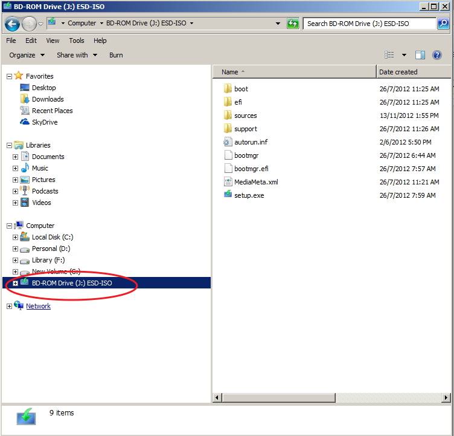Image resolution: width=454 pixels, height=436 pixels.
Task: Sort by the Name column header
Action: (295, 72)
